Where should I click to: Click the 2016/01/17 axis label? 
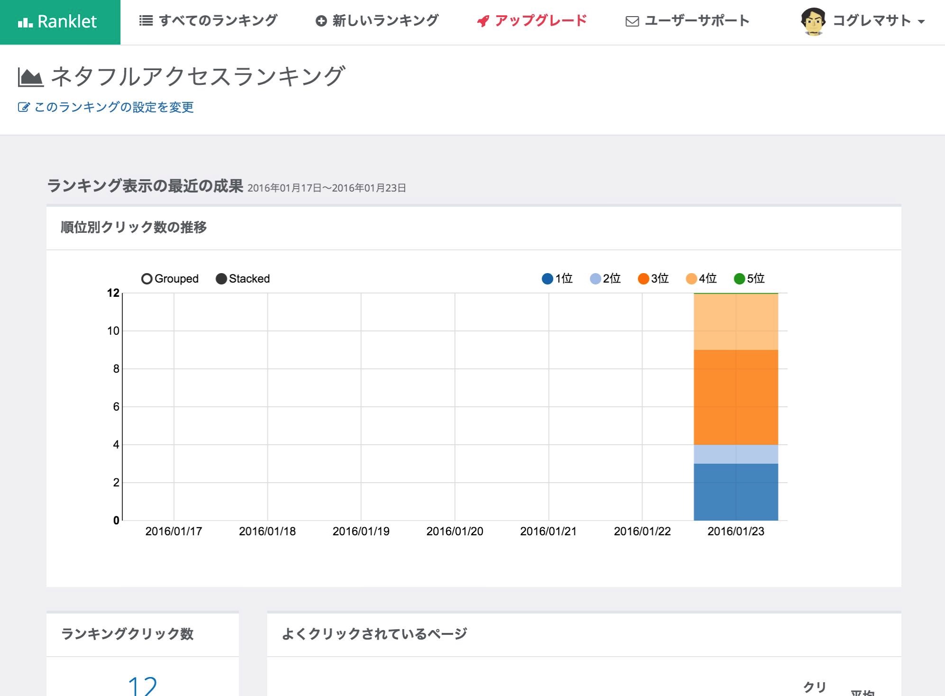click(174, 531)
